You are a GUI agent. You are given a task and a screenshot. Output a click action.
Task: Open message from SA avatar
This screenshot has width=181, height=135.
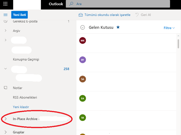[83, 79]
